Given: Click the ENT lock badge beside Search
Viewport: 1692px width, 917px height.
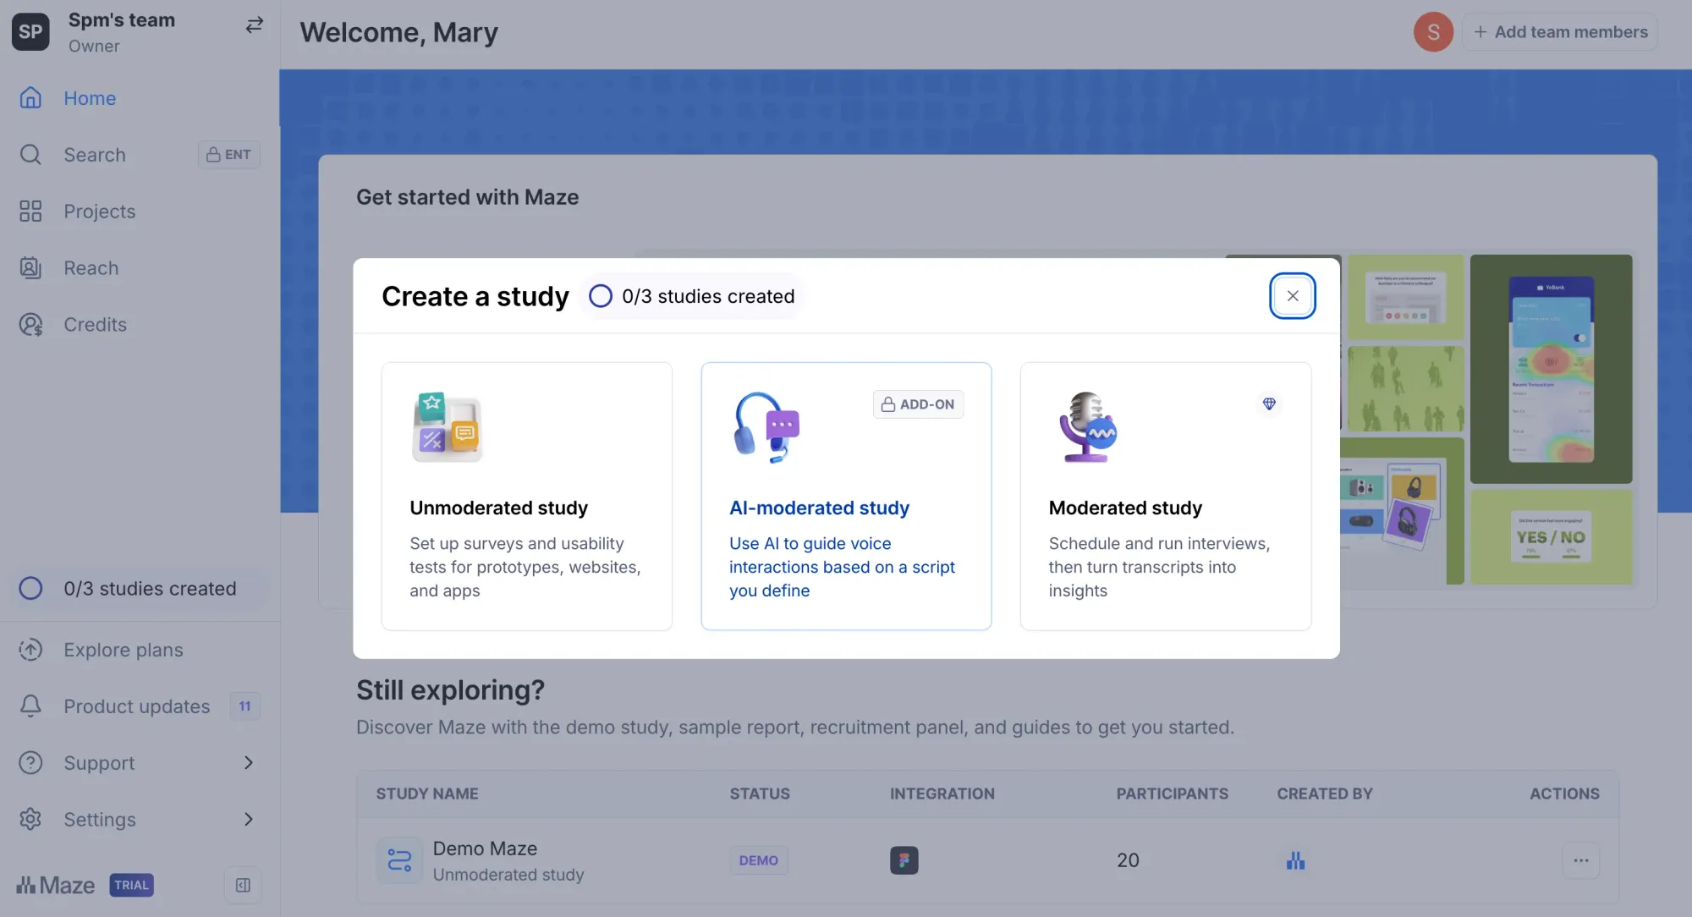Looking at the screenshot, I should coord(229,155).
